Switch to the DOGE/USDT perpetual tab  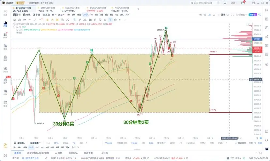(96, 9)
